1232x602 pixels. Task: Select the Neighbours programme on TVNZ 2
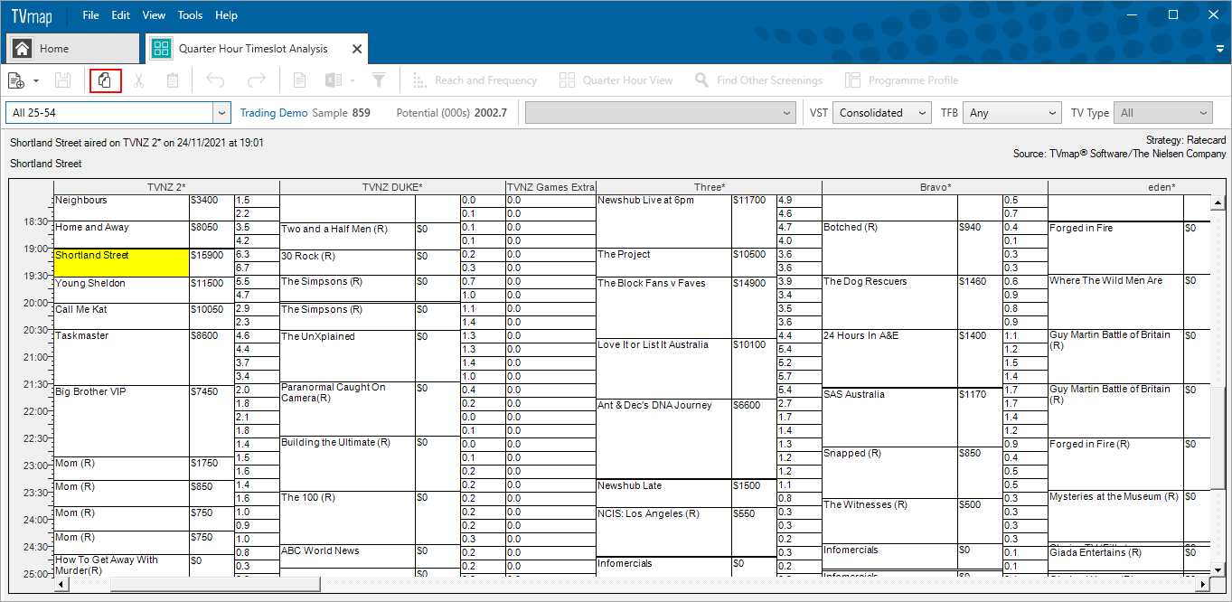tap(121, 207)
